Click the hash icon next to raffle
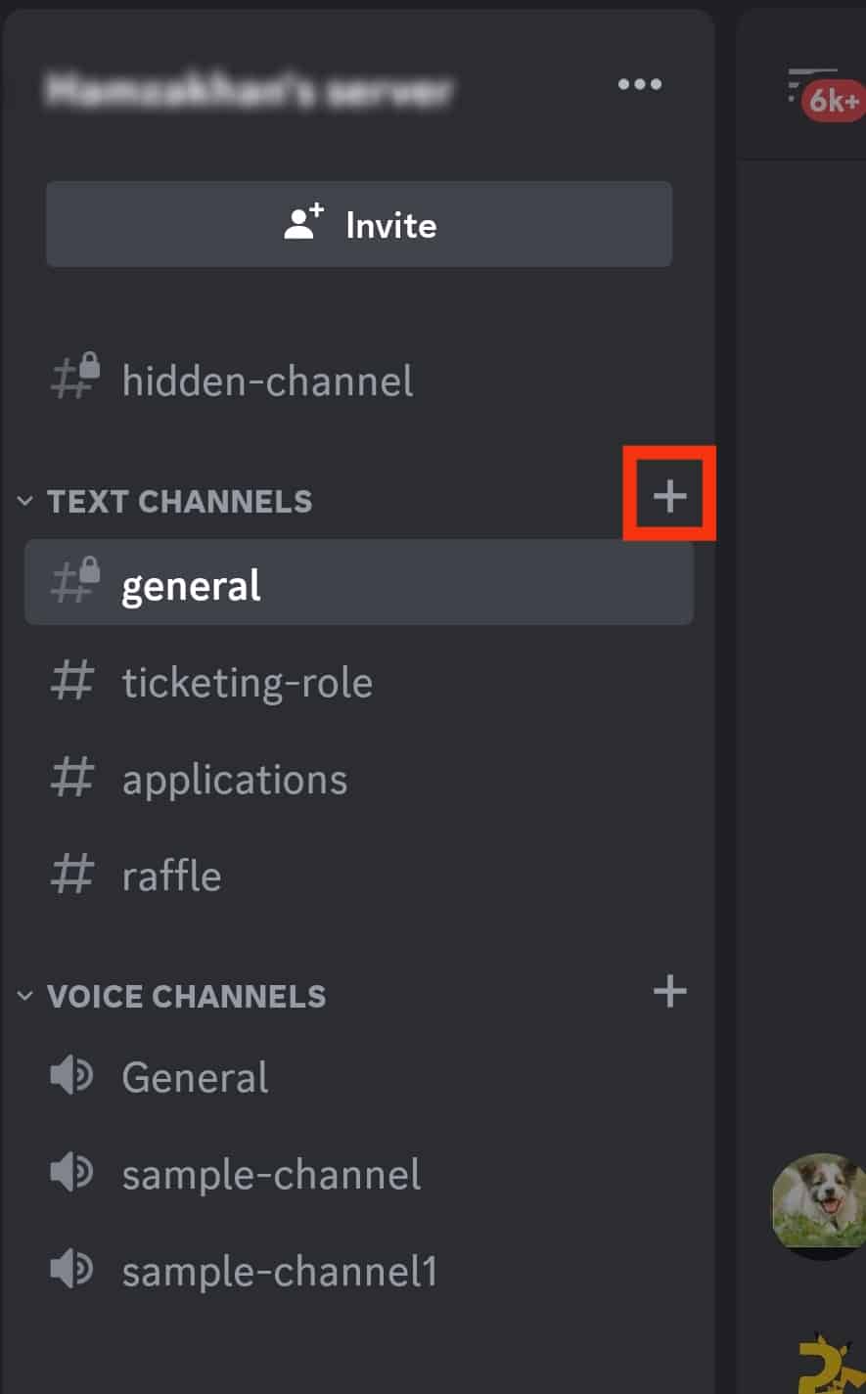Viewport: 866px width, 1394px height. pos(72,875)
